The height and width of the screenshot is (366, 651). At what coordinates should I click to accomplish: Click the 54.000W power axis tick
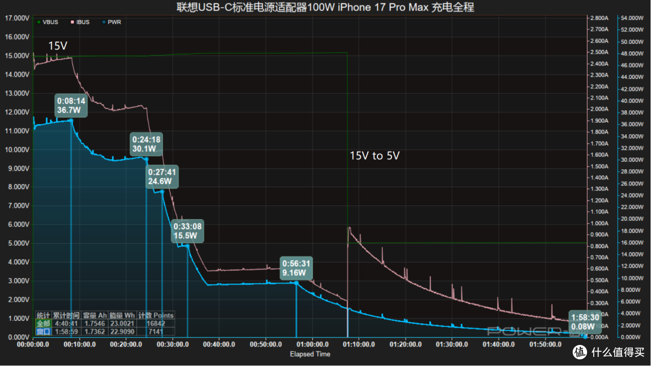[632, 18]
